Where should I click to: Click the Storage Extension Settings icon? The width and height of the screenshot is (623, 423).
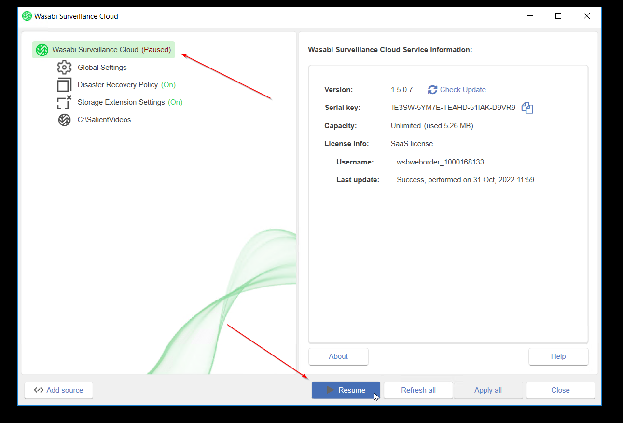tap(64, 102)
